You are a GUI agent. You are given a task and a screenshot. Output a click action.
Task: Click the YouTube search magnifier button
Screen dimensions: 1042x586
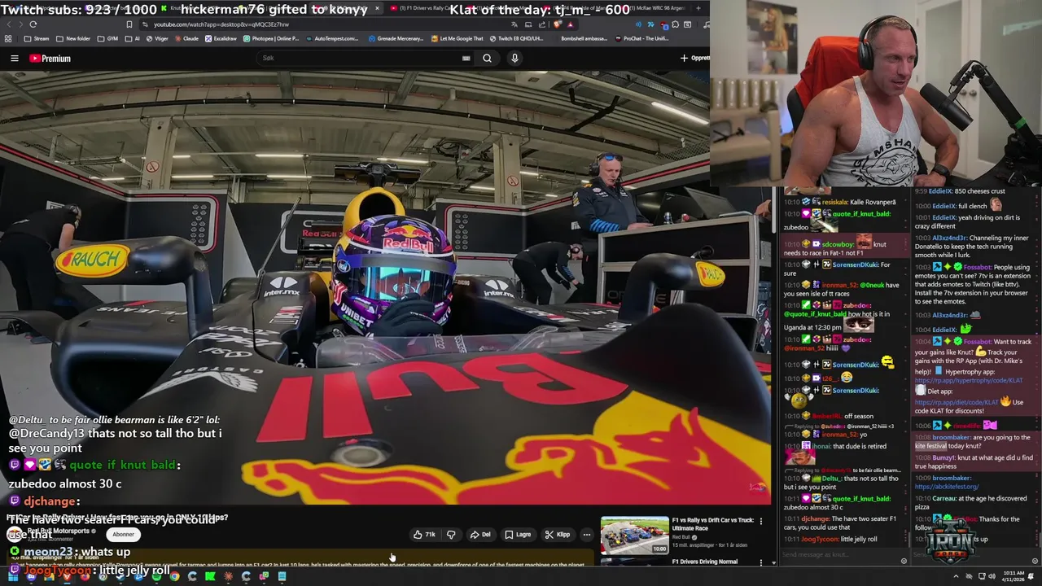click(x=487, y=59)
